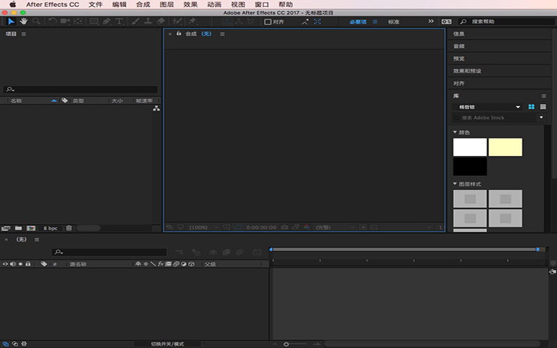Screen dimensions: 557x348
Task: Open the Apple menu
Action: click(x=13, y=5)
